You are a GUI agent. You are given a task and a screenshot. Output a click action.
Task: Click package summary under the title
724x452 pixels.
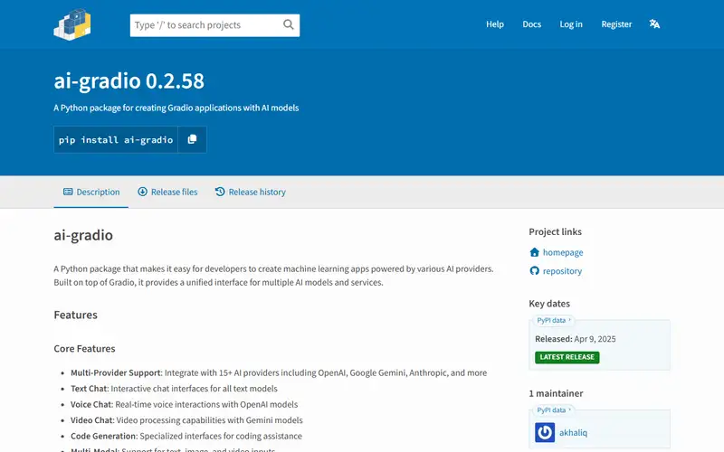[x=176, y=108]
